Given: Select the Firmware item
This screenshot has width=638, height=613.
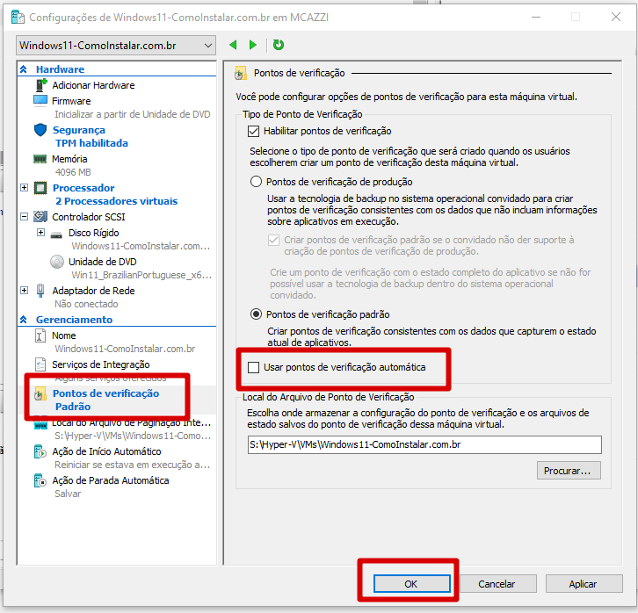Looking at the screenshot, I should (x=71, y=101).
